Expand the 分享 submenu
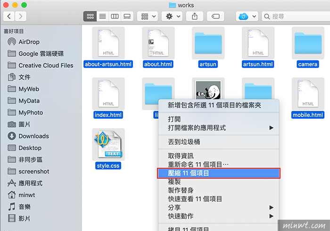Viewport: 330px width, 231px height. 218,207
